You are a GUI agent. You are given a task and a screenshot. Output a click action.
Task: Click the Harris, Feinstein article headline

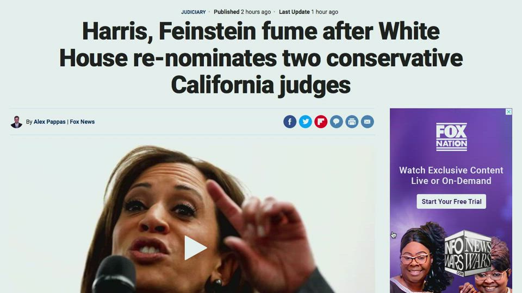click(261, 58)
